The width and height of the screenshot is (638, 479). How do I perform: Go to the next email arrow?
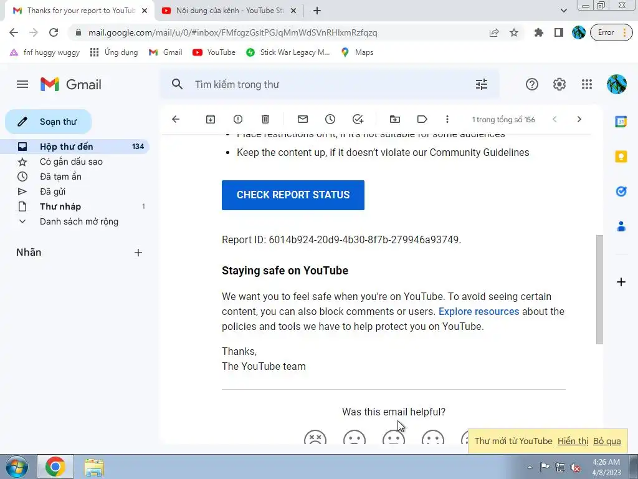[x=579, y=119]
